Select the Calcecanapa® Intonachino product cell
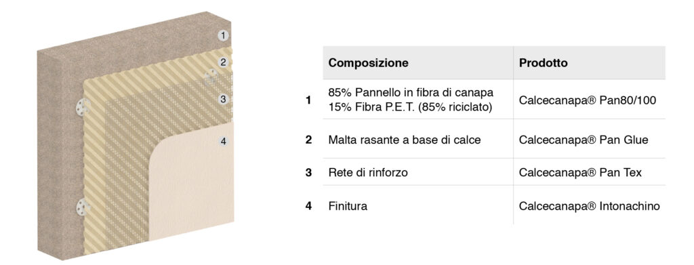The height and width of the screenshot is (265, 694). pyautogui.click(x=589, y=206)
